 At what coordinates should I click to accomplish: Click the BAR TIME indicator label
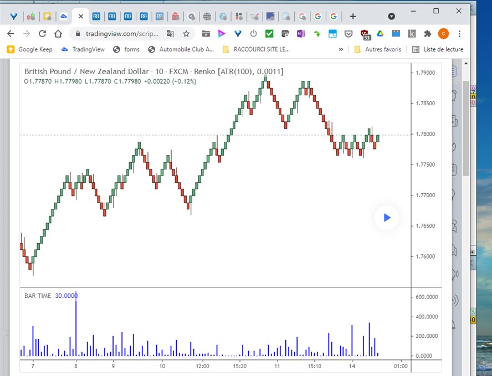click(38, 296)
